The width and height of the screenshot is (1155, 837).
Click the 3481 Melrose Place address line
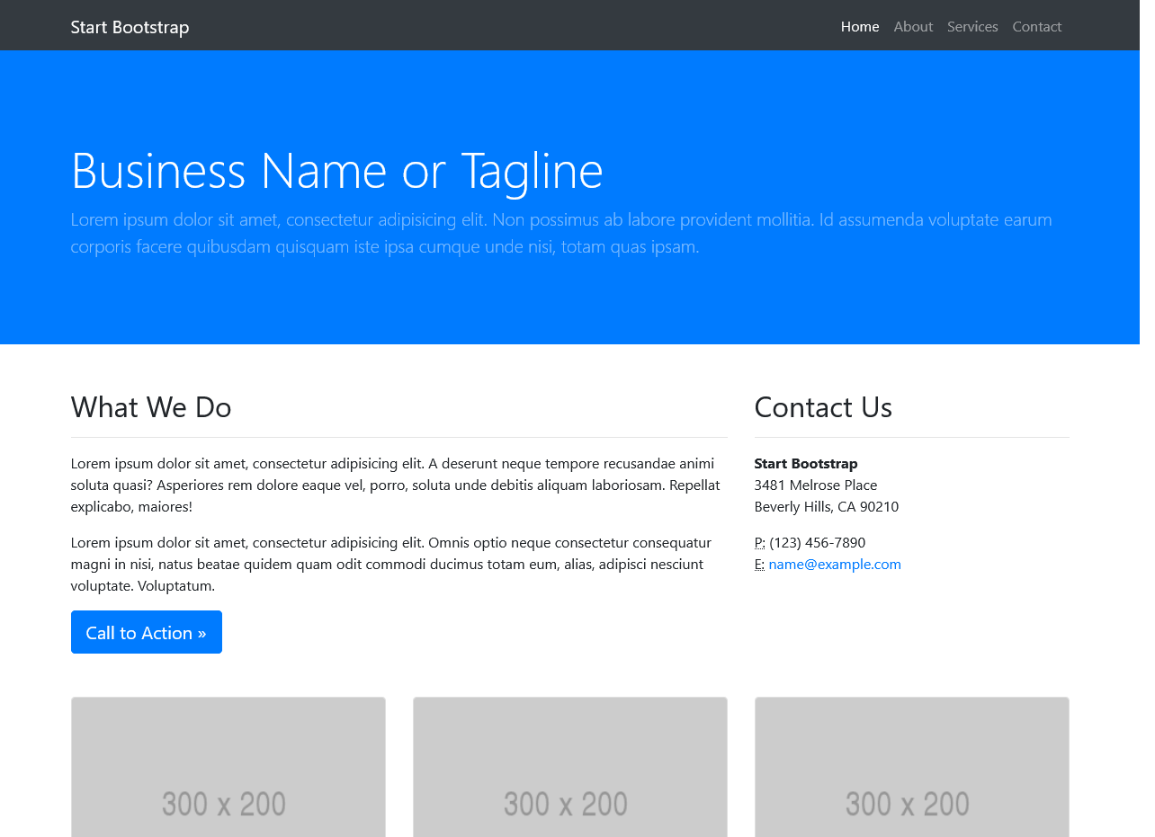tap(815, 485)
